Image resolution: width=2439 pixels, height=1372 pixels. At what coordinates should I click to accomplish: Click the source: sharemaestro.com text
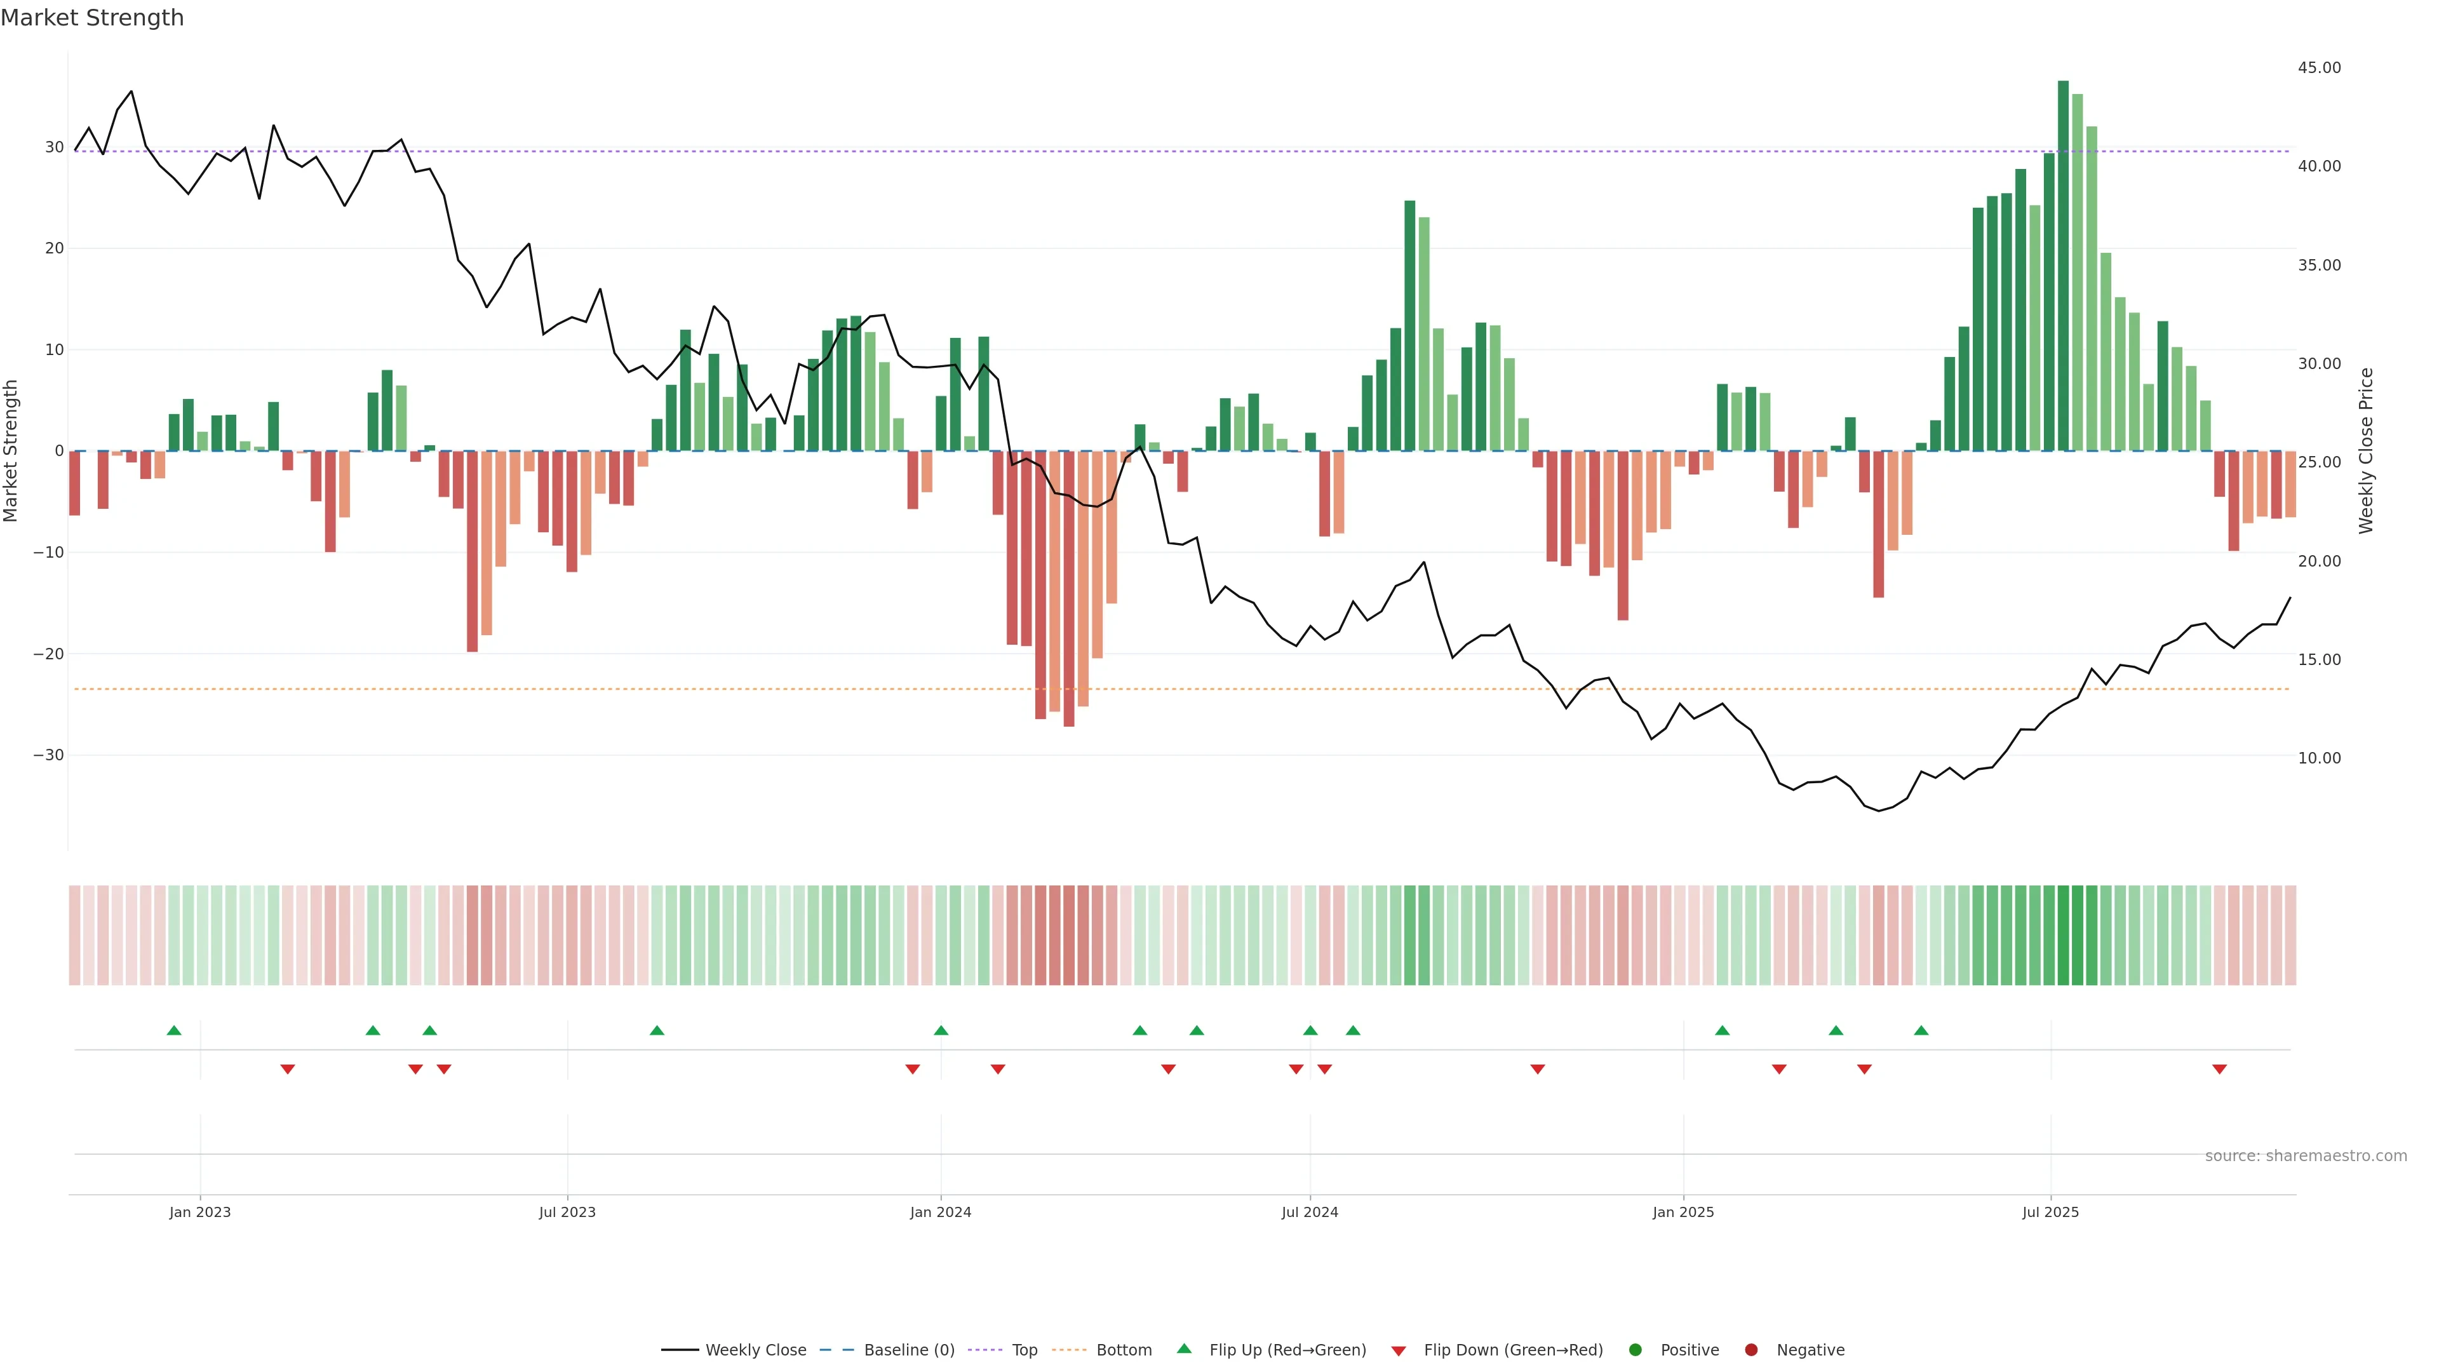point(2306,1156)
